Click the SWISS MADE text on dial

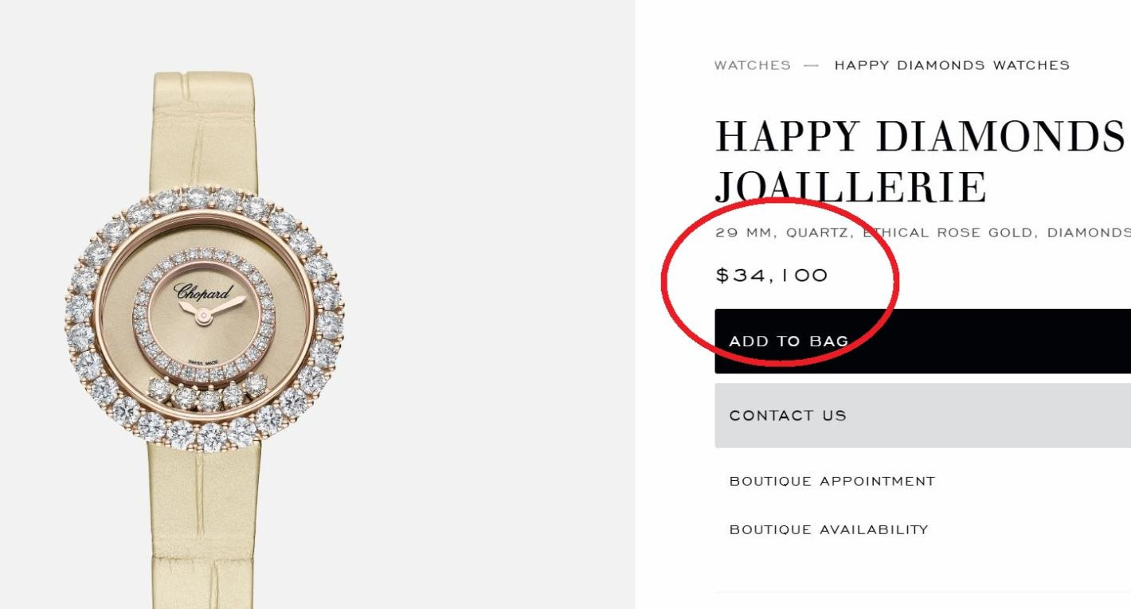[x=204, y=363]
